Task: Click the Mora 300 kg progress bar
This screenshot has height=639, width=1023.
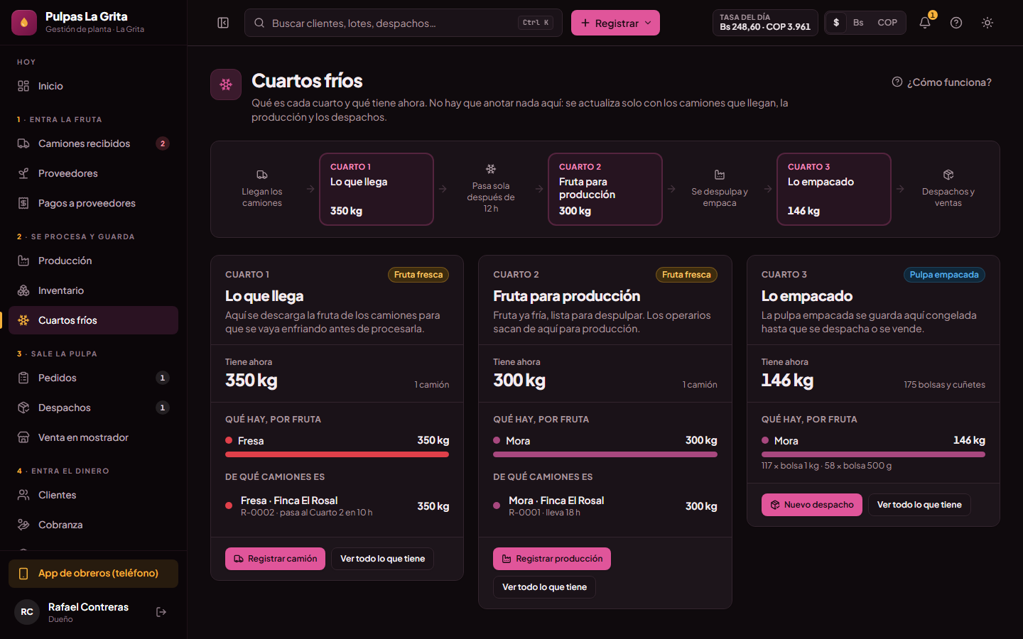Action: point(605,454)
